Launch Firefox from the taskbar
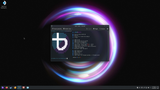 click(x=7, y=87)
